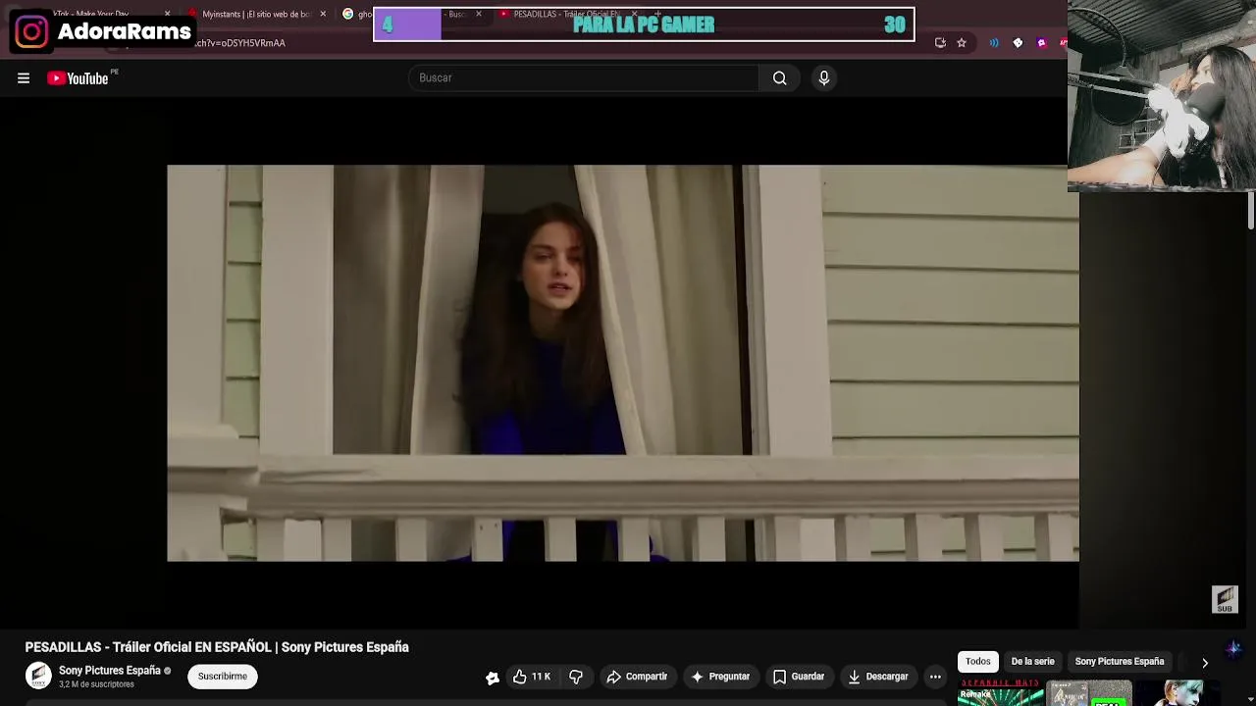Screen dimensions: 1256x706
Task: Save the video with Guardar
Action: tap(799, 677)
